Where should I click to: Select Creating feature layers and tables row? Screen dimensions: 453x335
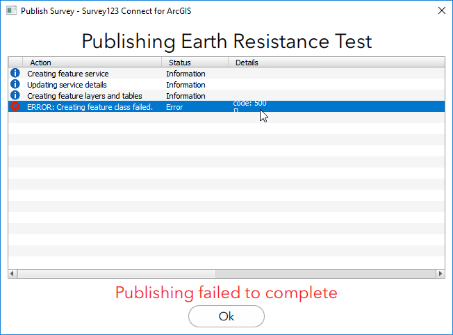tap(85, 96)
